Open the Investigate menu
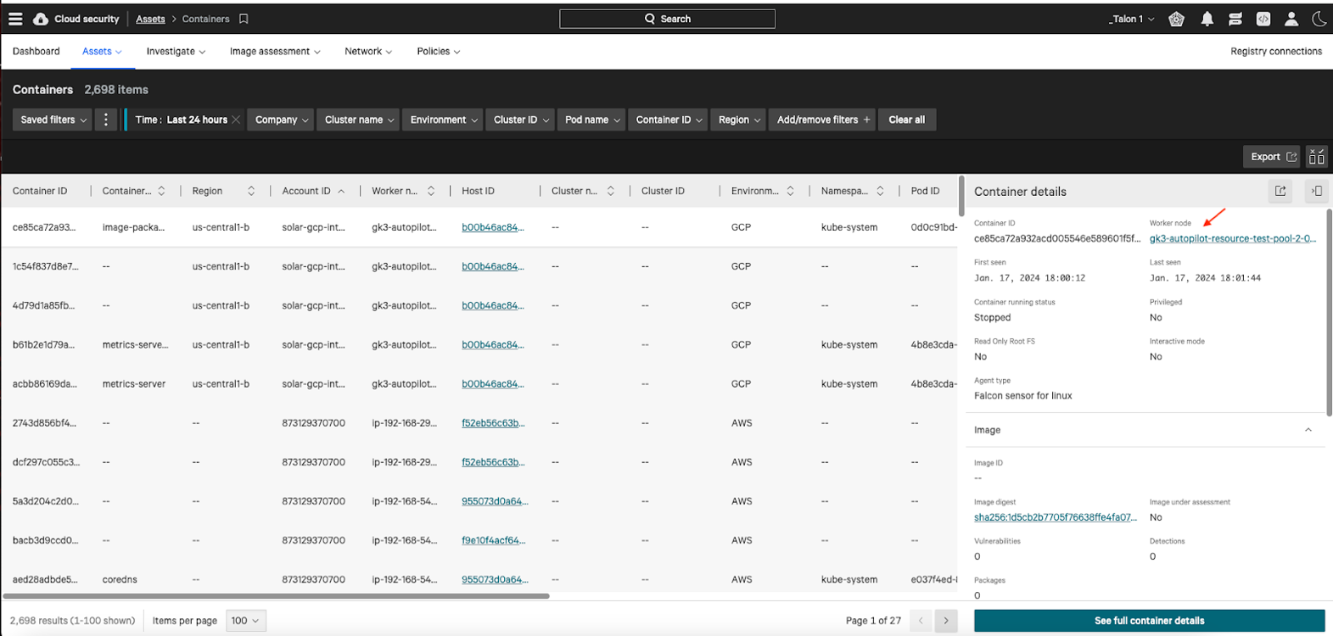 (176, 52)
